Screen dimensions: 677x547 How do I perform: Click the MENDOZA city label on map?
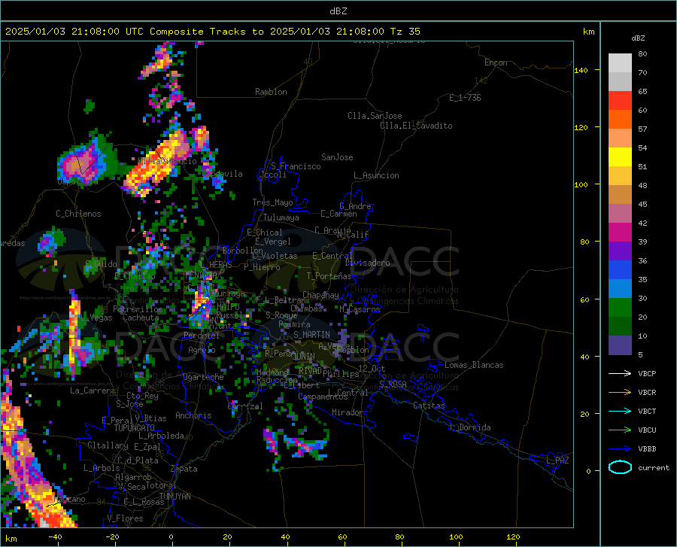[x=201, y=275]
